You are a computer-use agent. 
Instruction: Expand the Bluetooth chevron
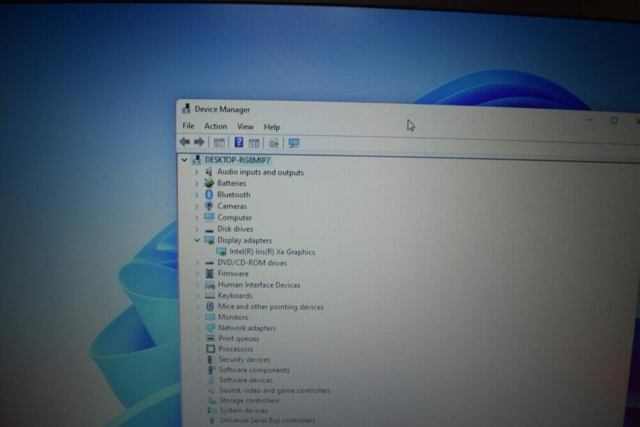click(196, 195)
